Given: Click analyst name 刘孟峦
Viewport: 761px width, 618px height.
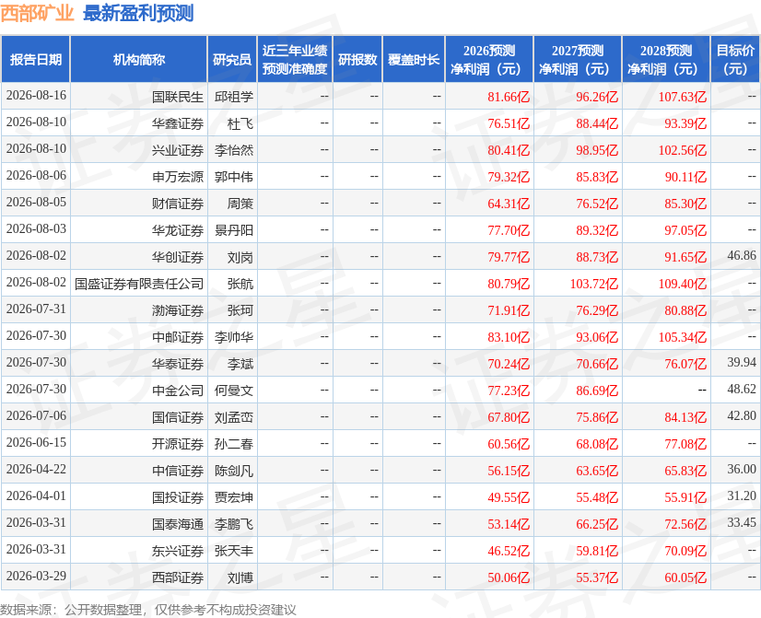Looking at the screenshot, I should (234, 417).
